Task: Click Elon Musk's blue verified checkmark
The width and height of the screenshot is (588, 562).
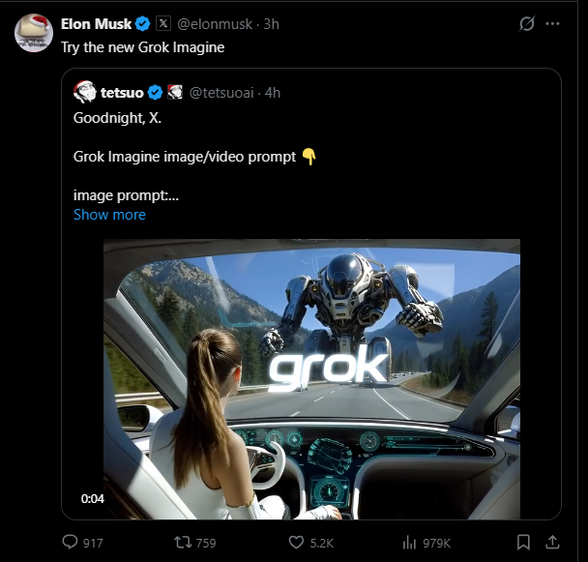Action: (143, 24)
